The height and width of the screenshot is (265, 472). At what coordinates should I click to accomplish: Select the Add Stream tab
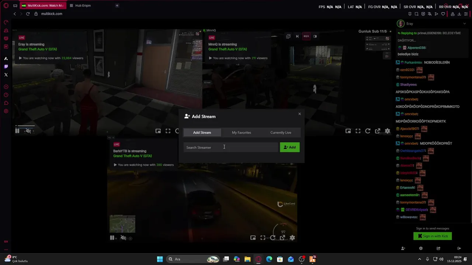[202, 132]
